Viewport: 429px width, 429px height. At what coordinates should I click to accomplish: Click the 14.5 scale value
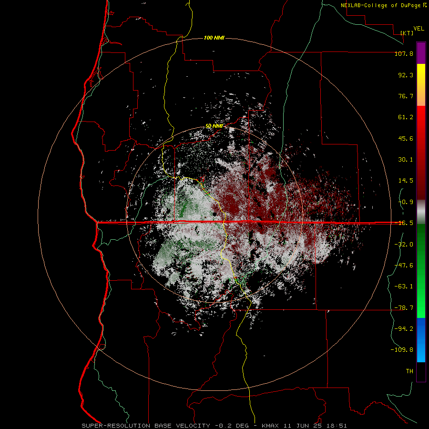[x=406, y=181]
